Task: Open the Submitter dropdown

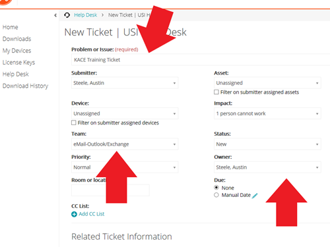Action: coord(125,83)
